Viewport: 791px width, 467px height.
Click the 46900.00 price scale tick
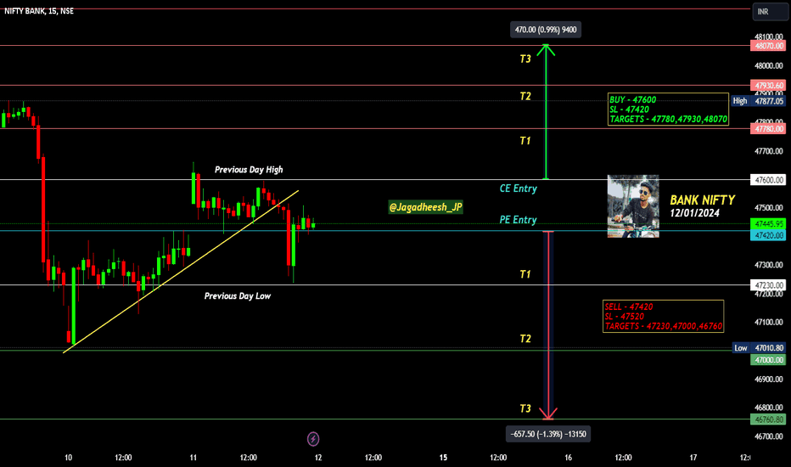tap(769, 379)
